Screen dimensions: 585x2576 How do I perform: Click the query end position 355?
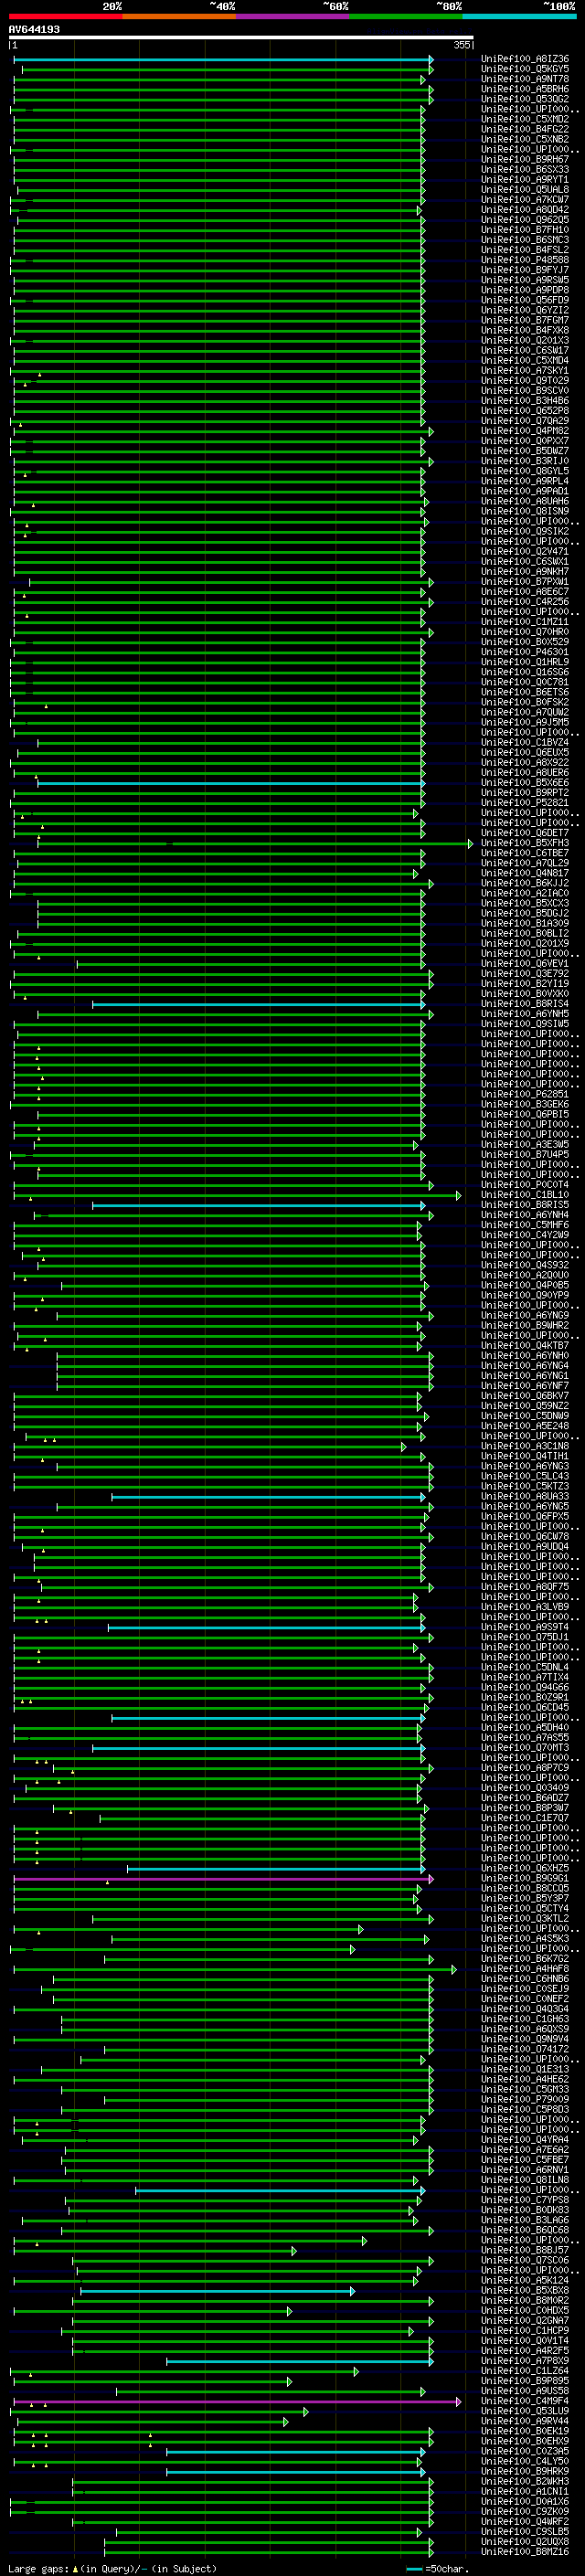tap(462, 45)
